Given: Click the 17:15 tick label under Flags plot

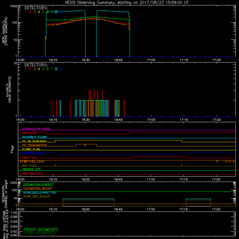Looking at the screenshot, I should point(183,180).
